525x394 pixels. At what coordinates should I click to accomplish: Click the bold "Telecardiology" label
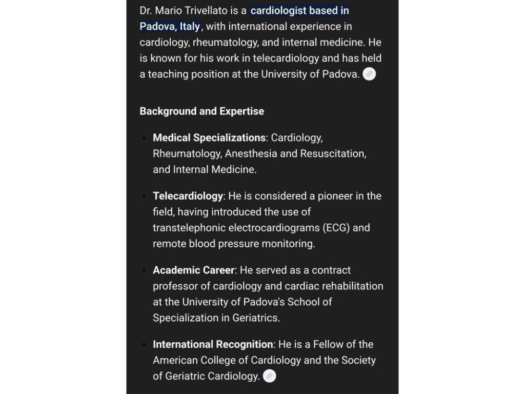pos(188,196)
